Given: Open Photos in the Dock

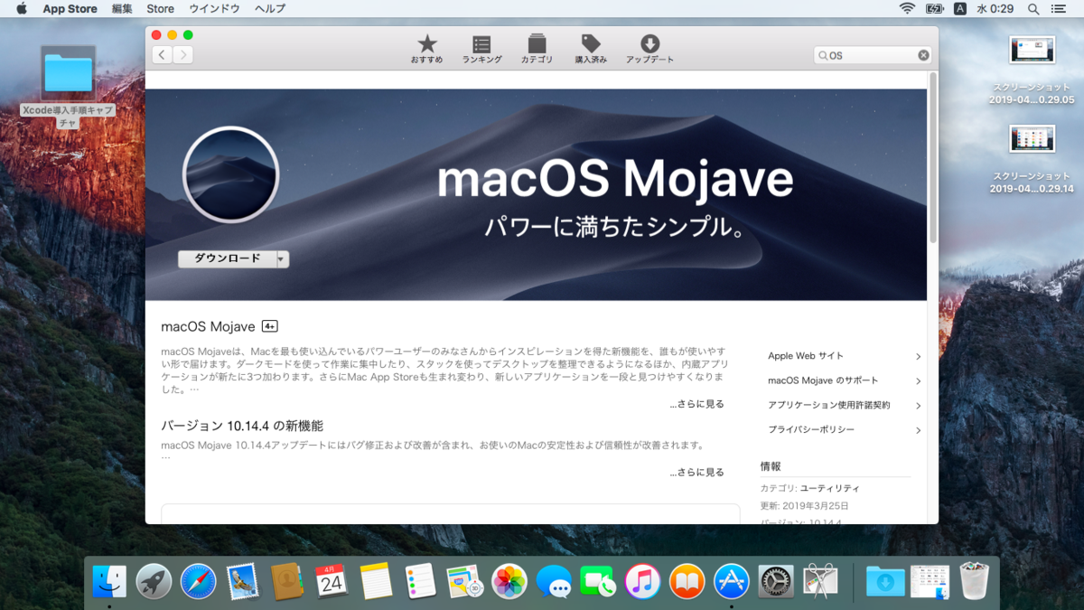Looking at the screenshot, I should click(x=509, y=581).
